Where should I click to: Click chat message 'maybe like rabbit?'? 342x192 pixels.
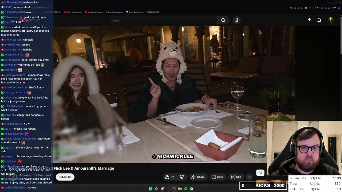(25, 129)
